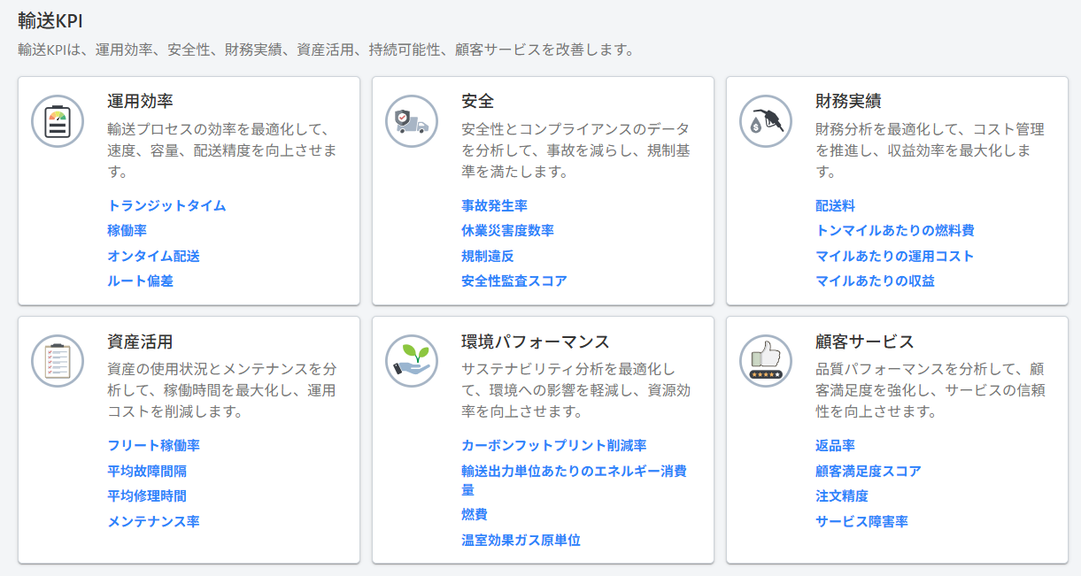Image resolution: width=1081 pixels, height=576 pixels.
Task: Open the 規制違反 link
Action: 487,257
